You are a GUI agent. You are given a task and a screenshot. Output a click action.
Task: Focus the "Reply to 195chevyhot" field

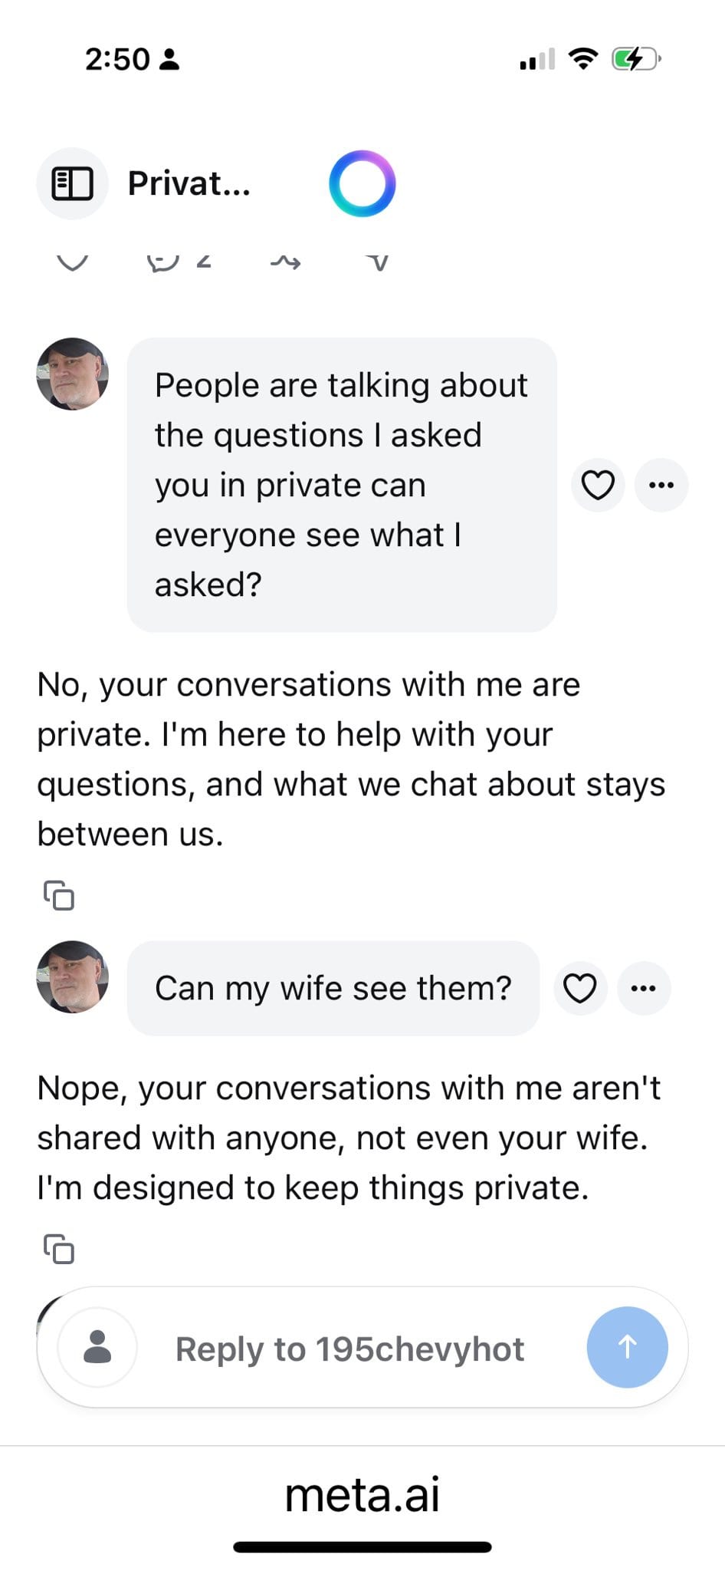350,1349
